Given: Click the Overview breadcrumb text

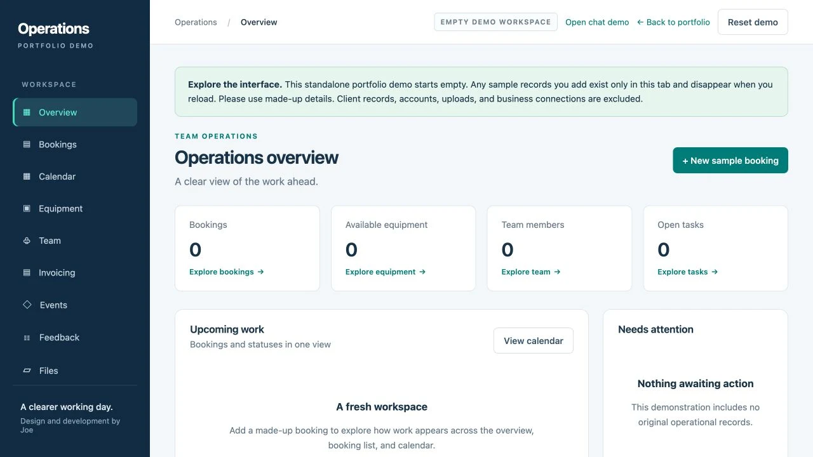Looking at the screenshot, I should [x=259, y=22].
